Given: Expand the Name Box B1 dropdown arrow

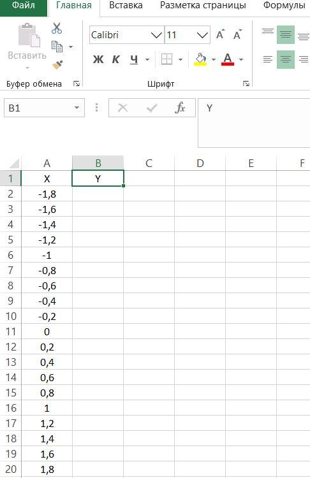Looking at the screenshot, I should coord(77,108).
